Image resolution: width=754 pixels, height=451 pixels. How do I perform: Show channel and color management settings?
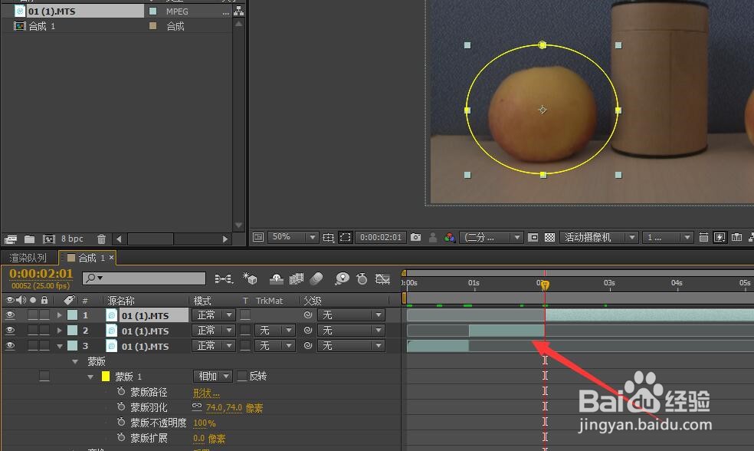450,237
